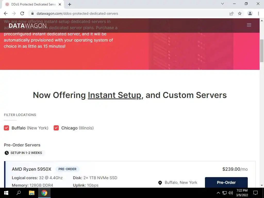Bookmark this page with the star
The image size is (264, 198).
click(240, 13)
